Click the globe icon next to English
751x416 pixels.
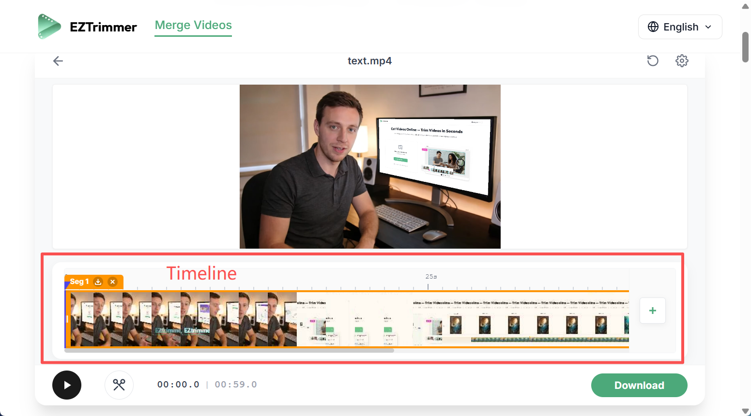point(653,27)
